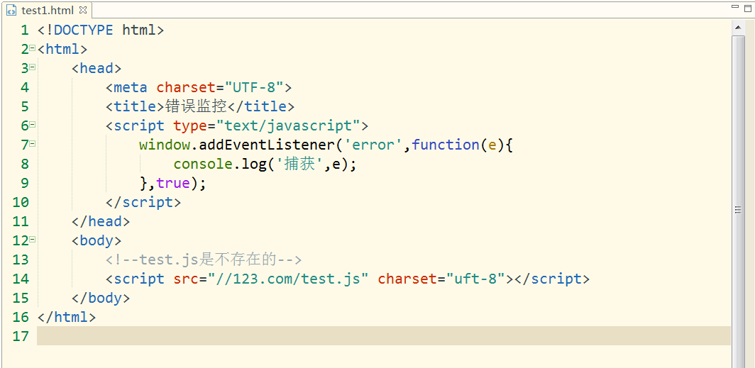755x368 pixels.
Task: Switch to the test1.html tab
Action: 47,11
